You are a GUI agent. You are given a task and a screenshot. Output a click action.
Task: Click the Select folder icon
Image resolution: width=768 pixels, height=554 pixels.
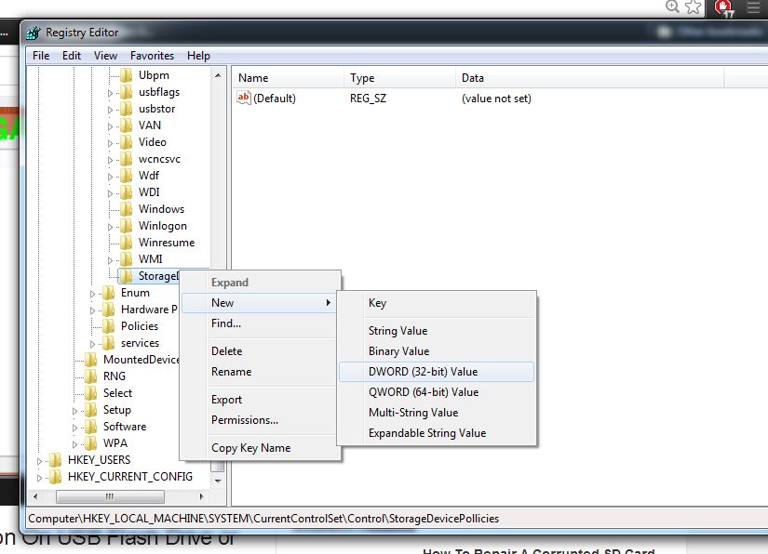[x=91, y=393]
